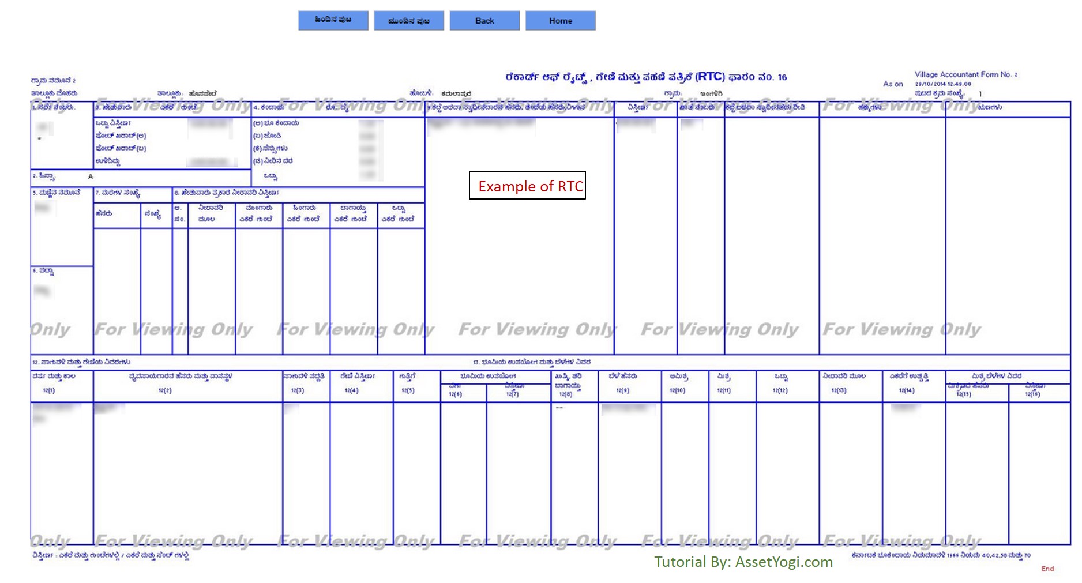
Task: Select the 12(16) column header
Action: pos(1032,394)
